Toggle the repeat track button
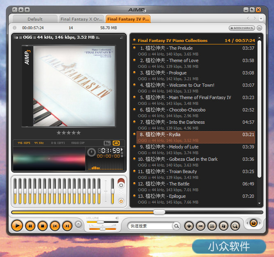Screen dimensions: 274x257 pyautogui.click(x=116, y=143)
